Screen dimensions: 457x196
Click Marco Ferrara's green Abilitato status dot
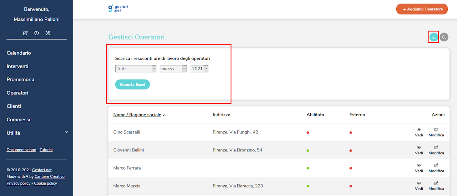[x=308, y=168]
